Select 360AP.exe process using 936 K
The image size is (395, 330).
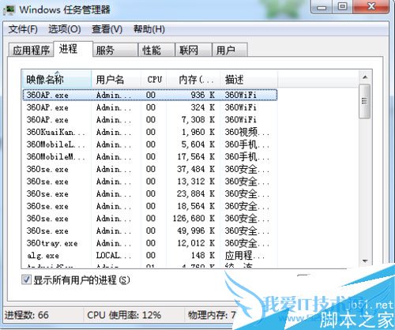150,95
